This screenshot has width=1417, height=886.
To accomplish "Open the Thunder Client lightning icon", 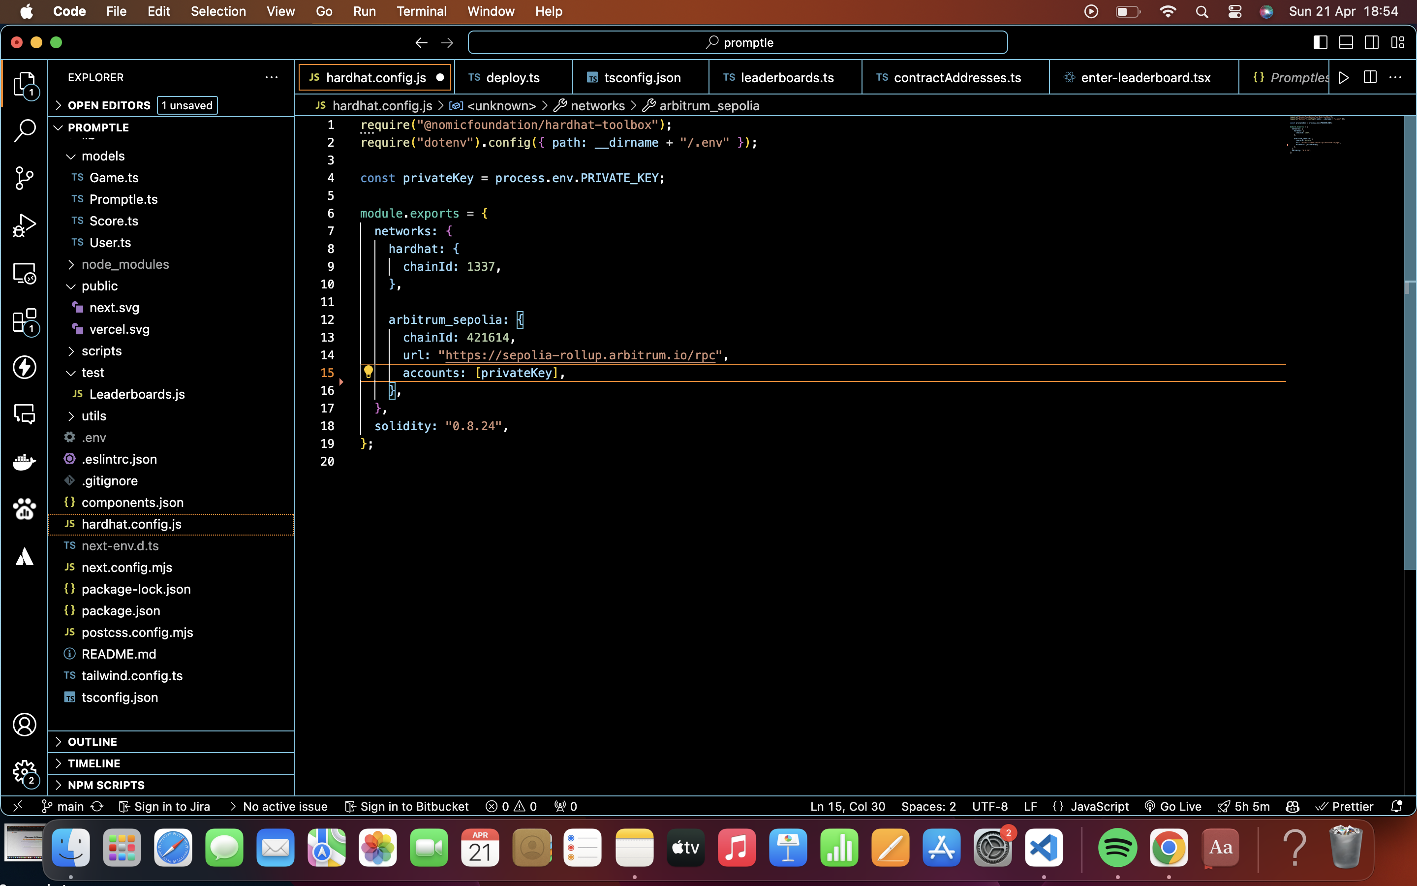I will click(24, 367).
